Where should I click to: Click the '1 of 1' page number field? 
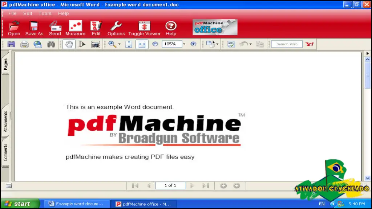coord(170,185)
